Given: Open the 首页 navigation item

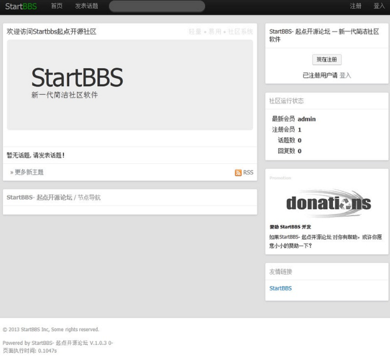Looking at the screenshot, I should [x=57, y=6].
